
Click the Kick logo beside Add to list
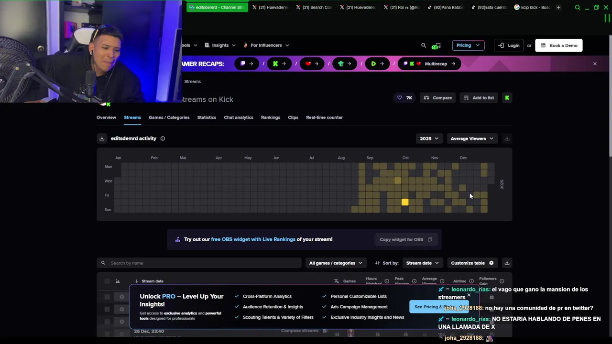coord(507,97)
